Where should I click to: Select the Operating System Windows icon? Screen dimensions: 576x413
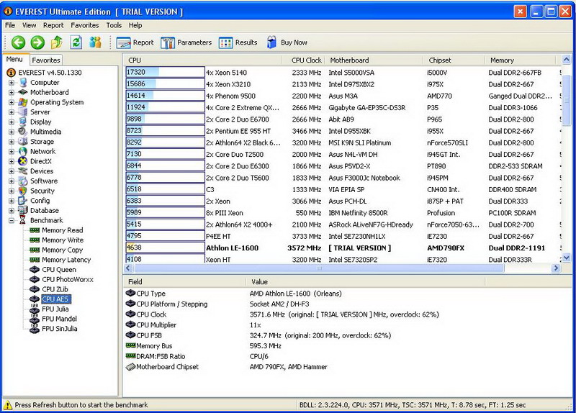click(x=23, y=102)
